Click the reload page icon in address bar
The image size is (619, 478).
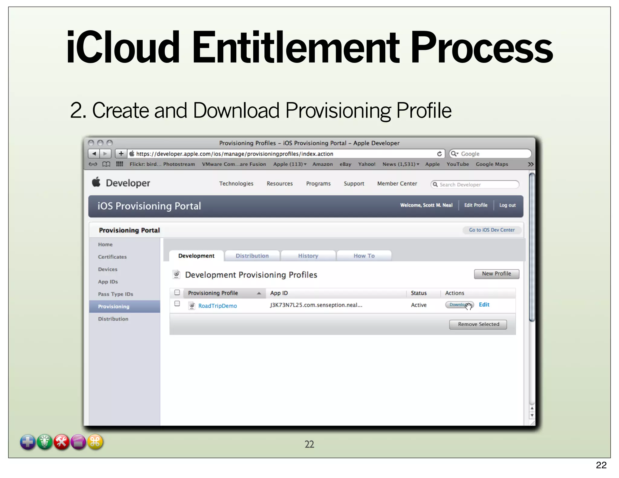[439, 154]
